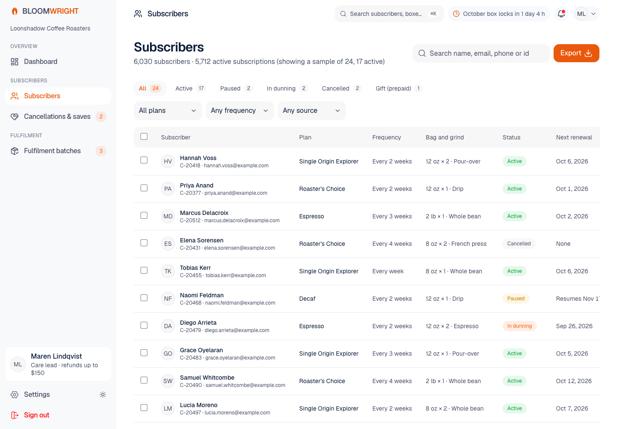617x429 pixels.
Task: Click the October box locks notice
Action: click(x=499, y=14)
